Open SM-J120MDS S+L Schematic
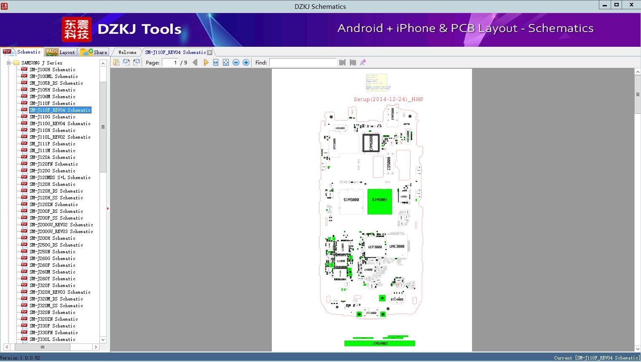Image resolution: width=641 pixels, height=362 pixels. [x=60, y=177]
